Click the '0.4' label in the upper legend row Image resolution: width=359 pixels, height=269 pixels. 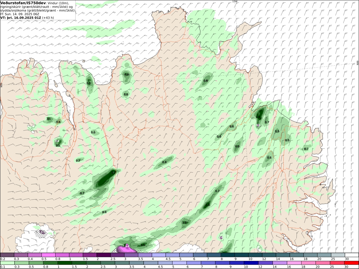[30, 259]
